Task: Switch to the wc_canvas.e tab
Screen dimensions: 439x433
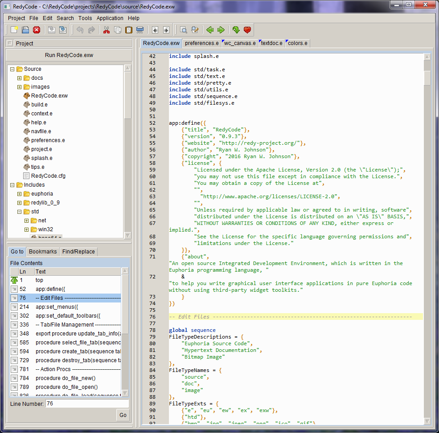Action: [240, 43]
